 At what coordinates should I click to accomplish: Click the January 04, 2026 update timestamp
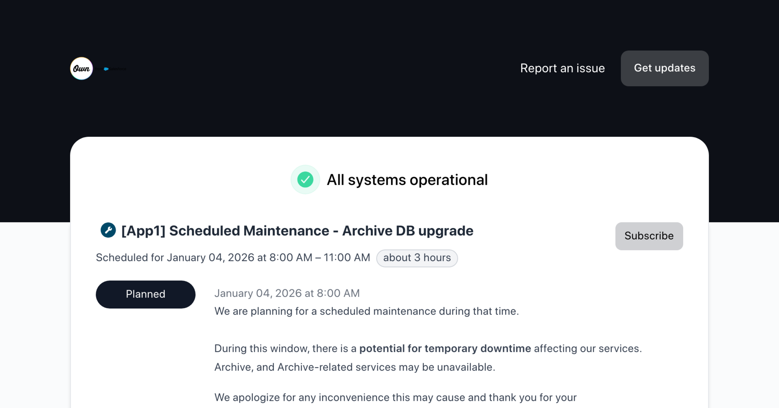[287, 293]
